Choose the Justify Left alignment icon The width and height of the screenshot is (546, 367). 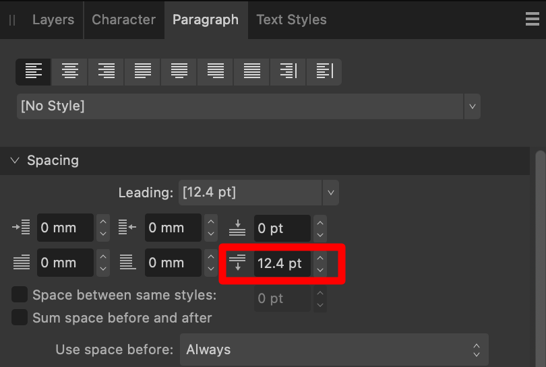point(142,71)
